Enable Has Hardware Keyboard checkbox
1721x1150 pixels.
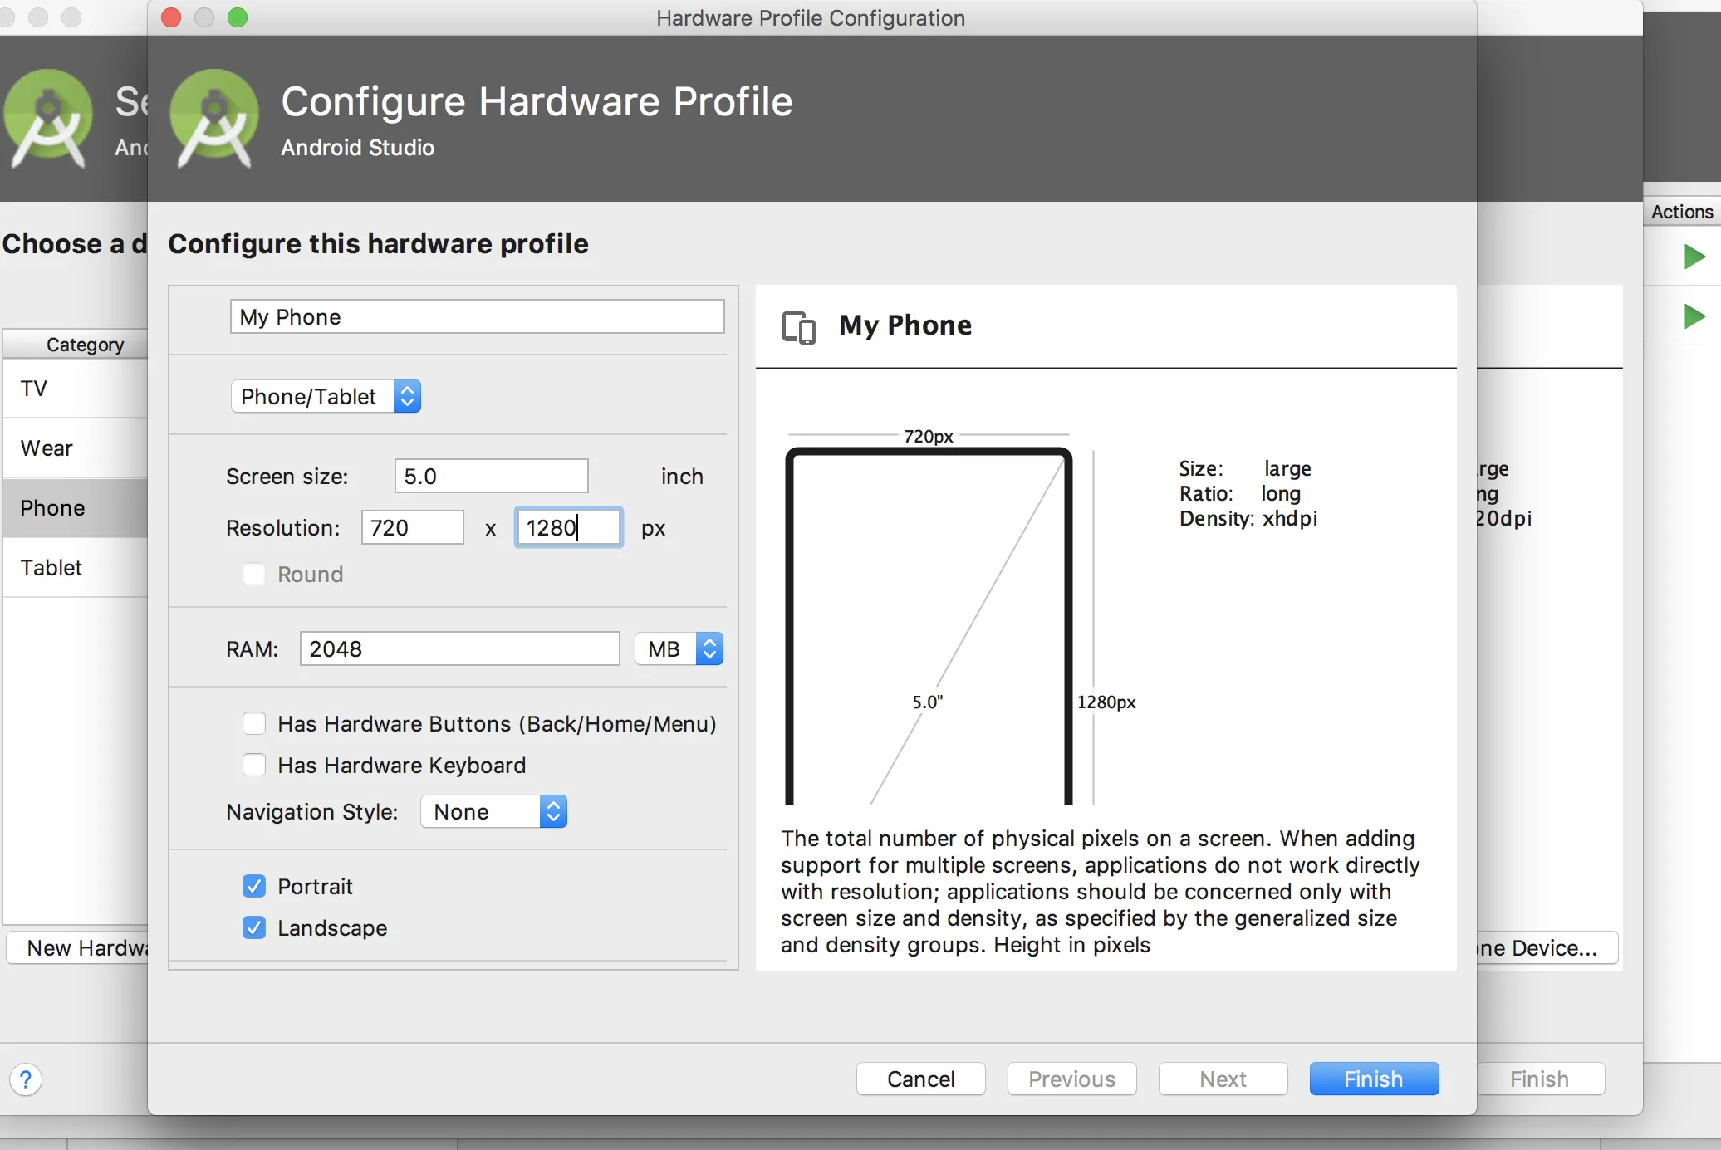point(254,765)
